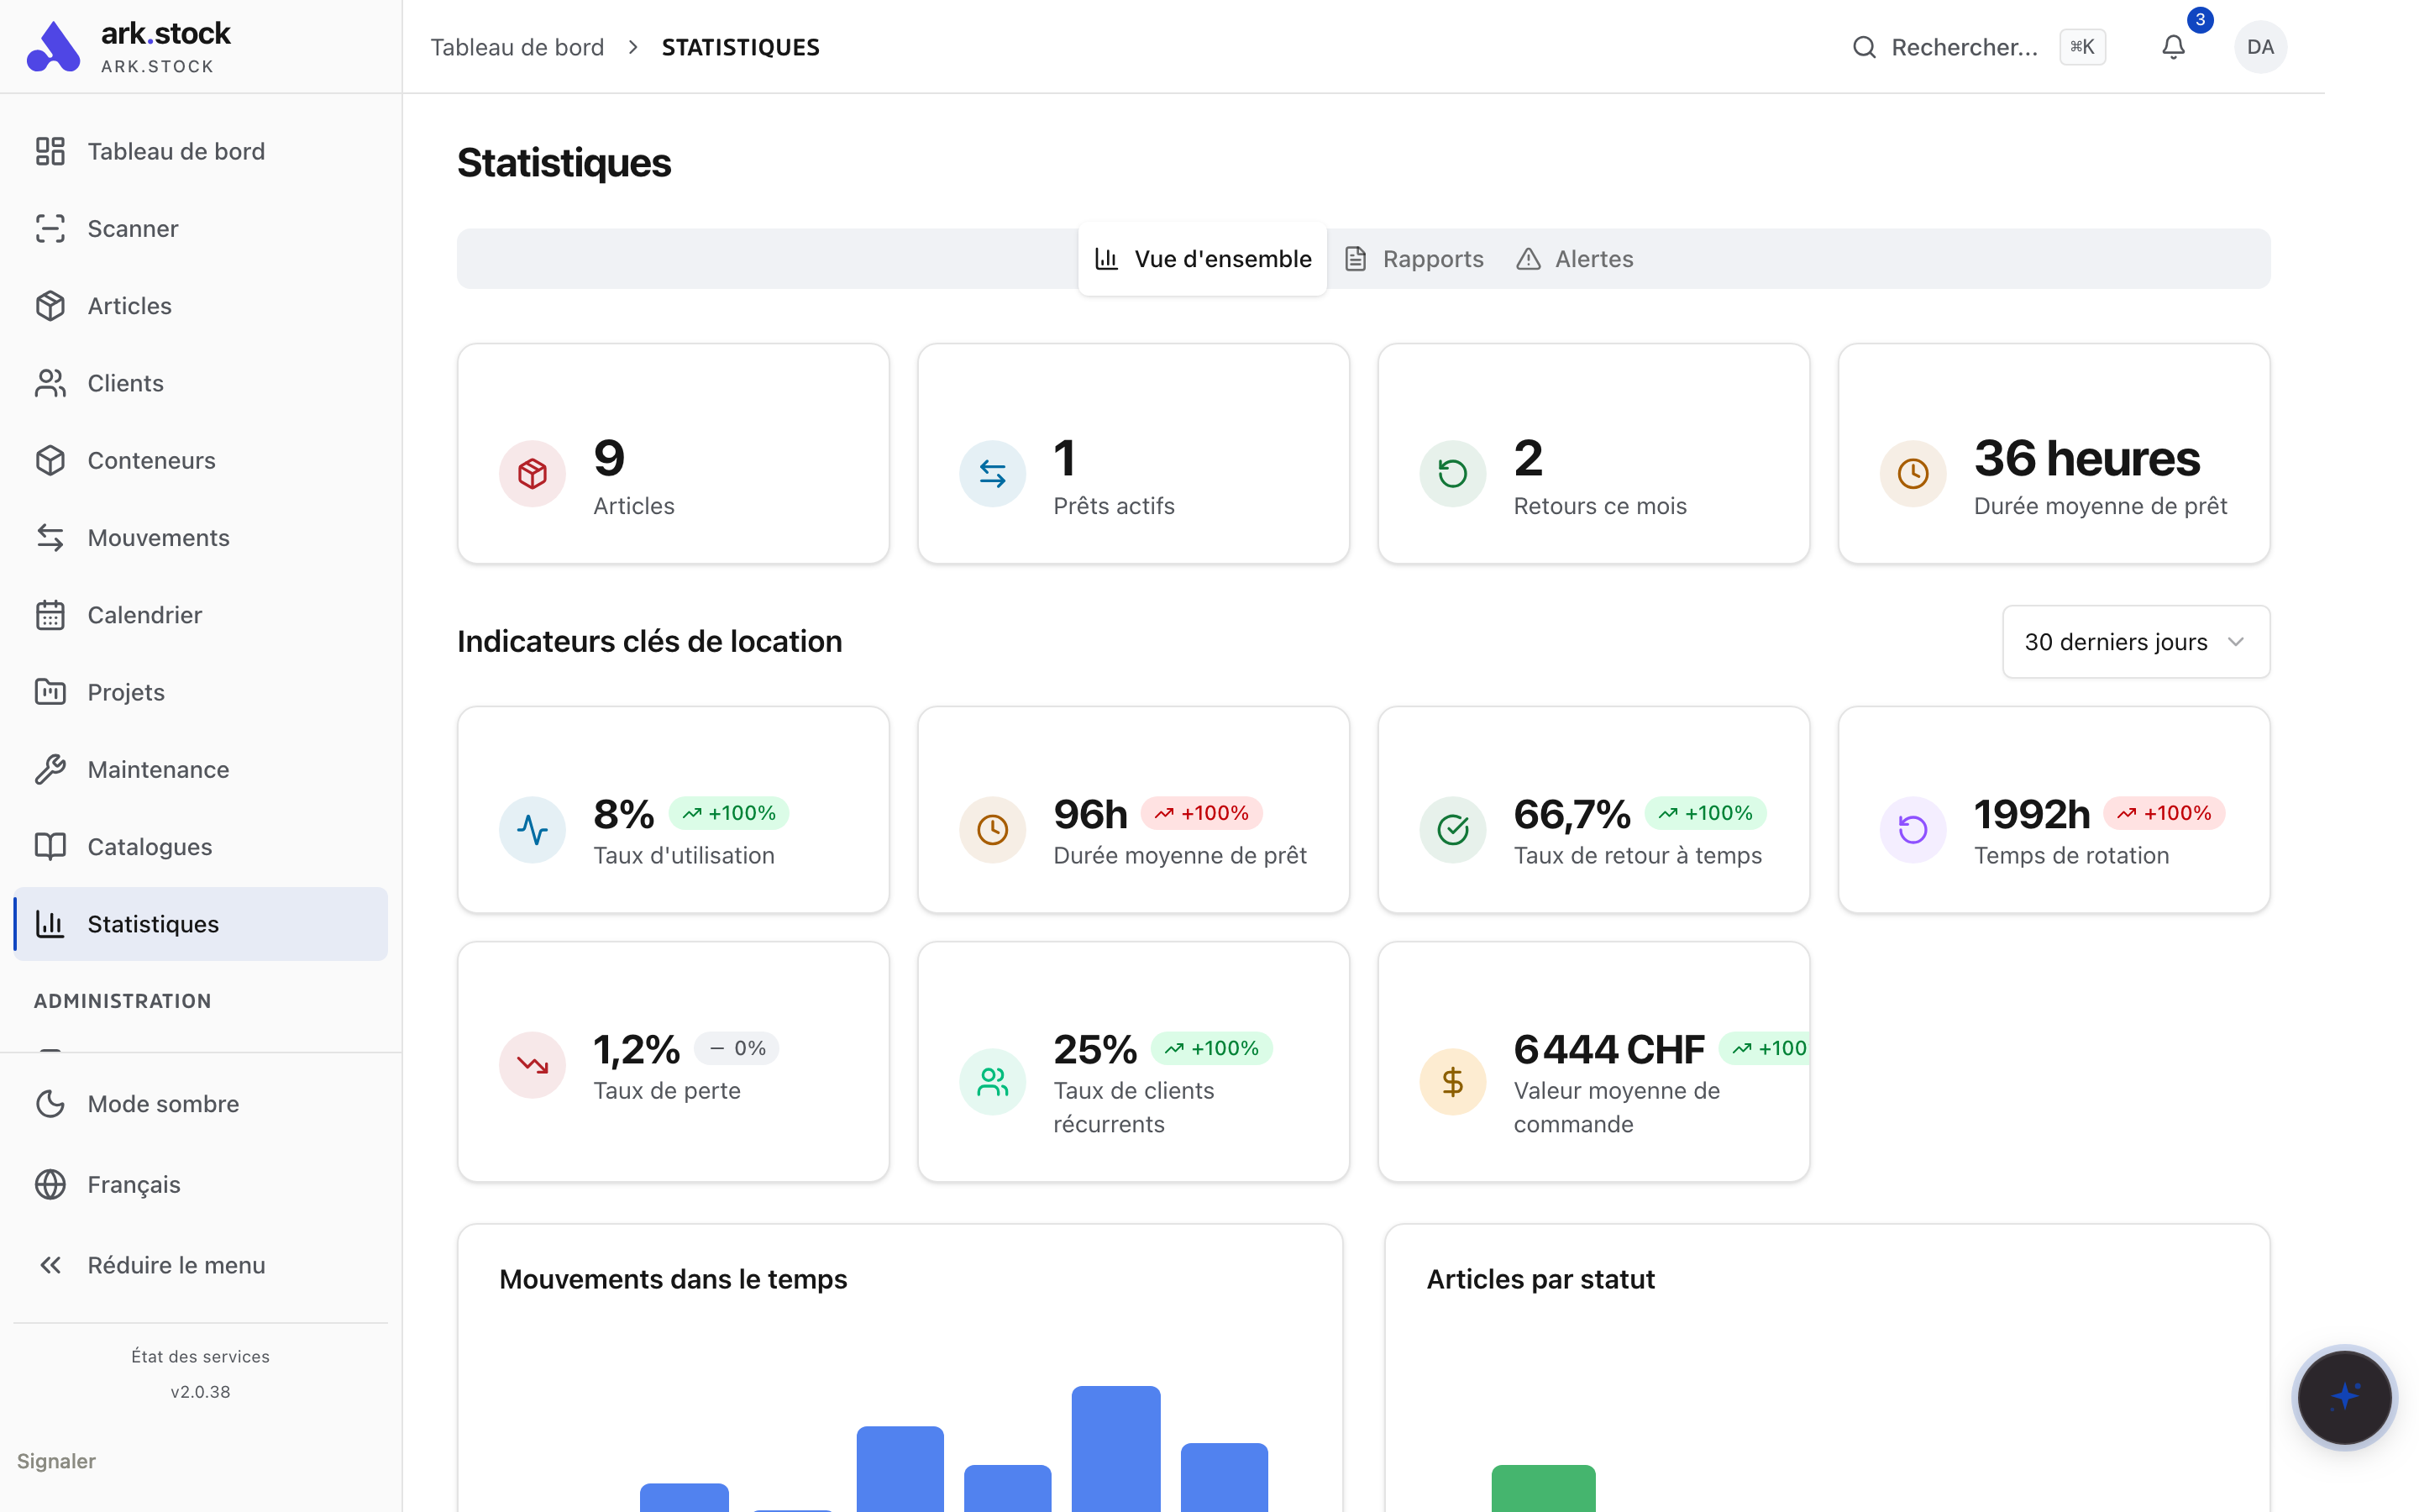2419x1512 pixels.
Task: Select the Vue d'ensemble tab
Action: point(1201,259)
